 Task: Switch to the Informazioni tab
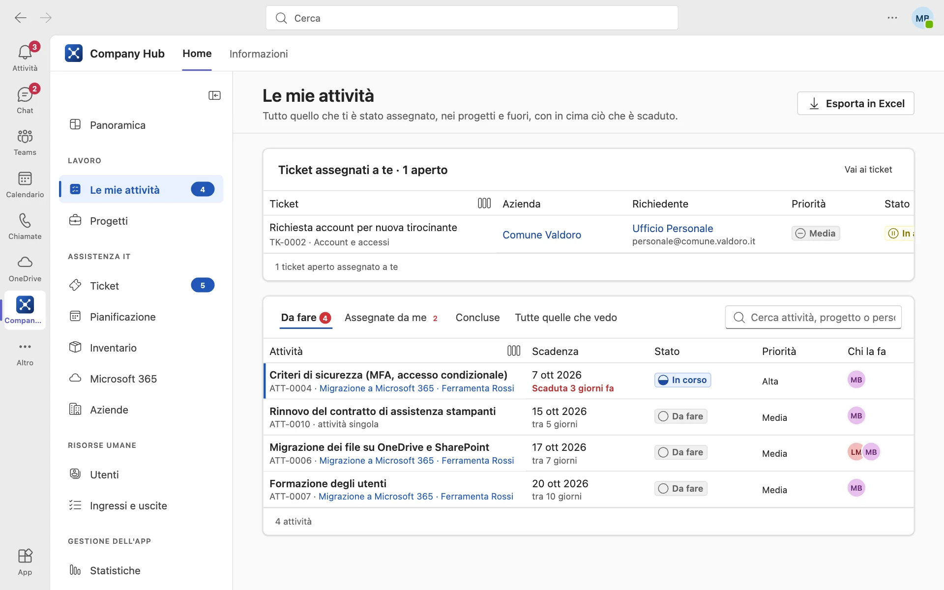click(259, 54)
